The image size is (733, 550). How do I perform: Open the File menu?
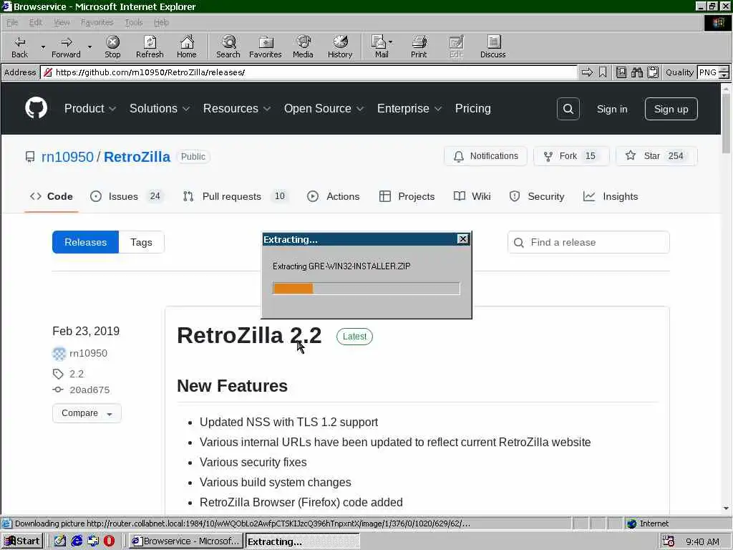coord(12,22)
